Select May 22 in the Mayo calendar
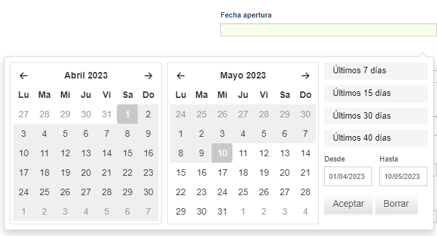Image resolution: width=437 pixels, height=236 pixels. coord(181,192)
